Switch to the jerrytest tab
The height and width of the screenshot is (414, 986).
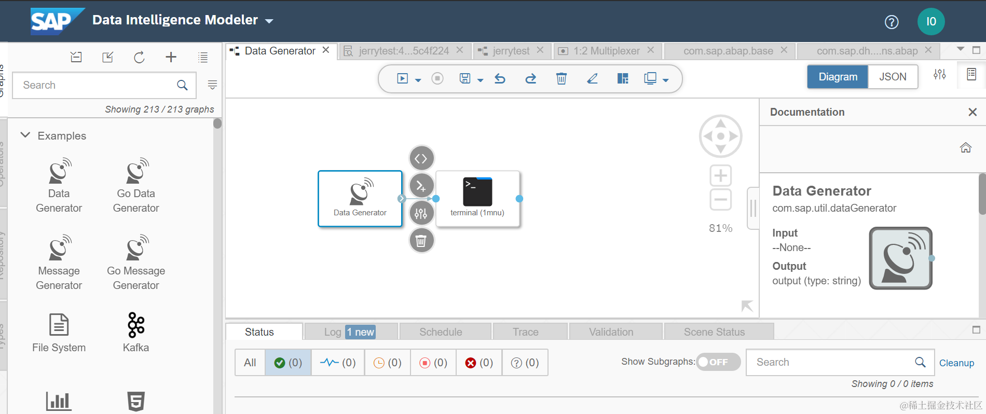(x=511, y=51)
